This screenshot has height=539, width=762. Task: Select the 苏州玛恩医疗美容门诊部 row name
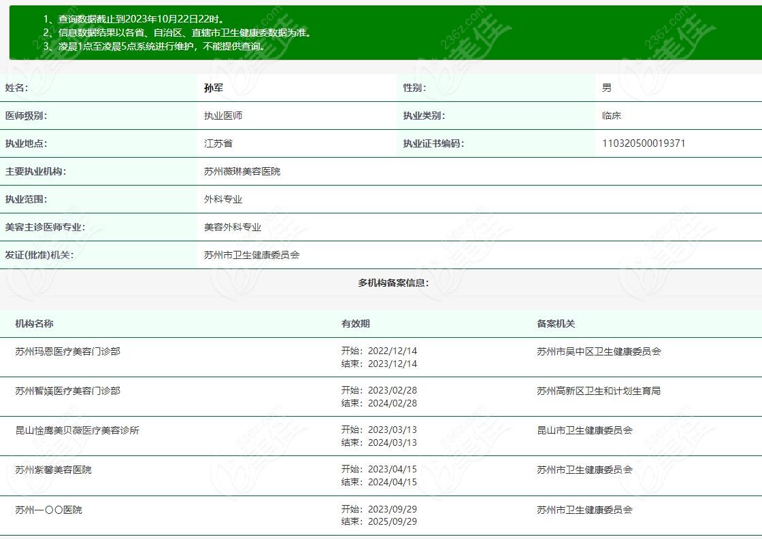(67, 351)
